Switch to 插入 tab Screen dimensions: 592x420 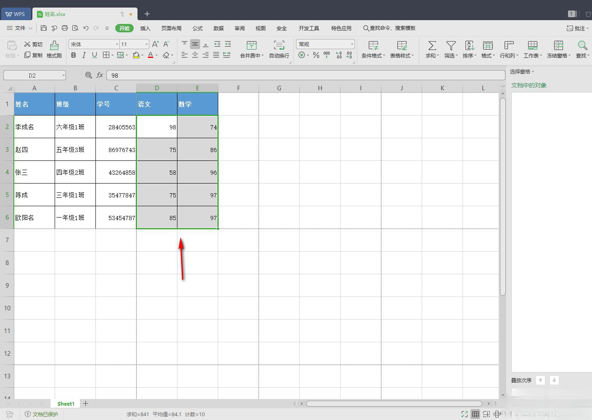point(145,28)
